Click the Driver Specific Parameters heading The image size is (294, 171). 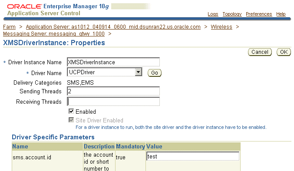pos(53,137)
